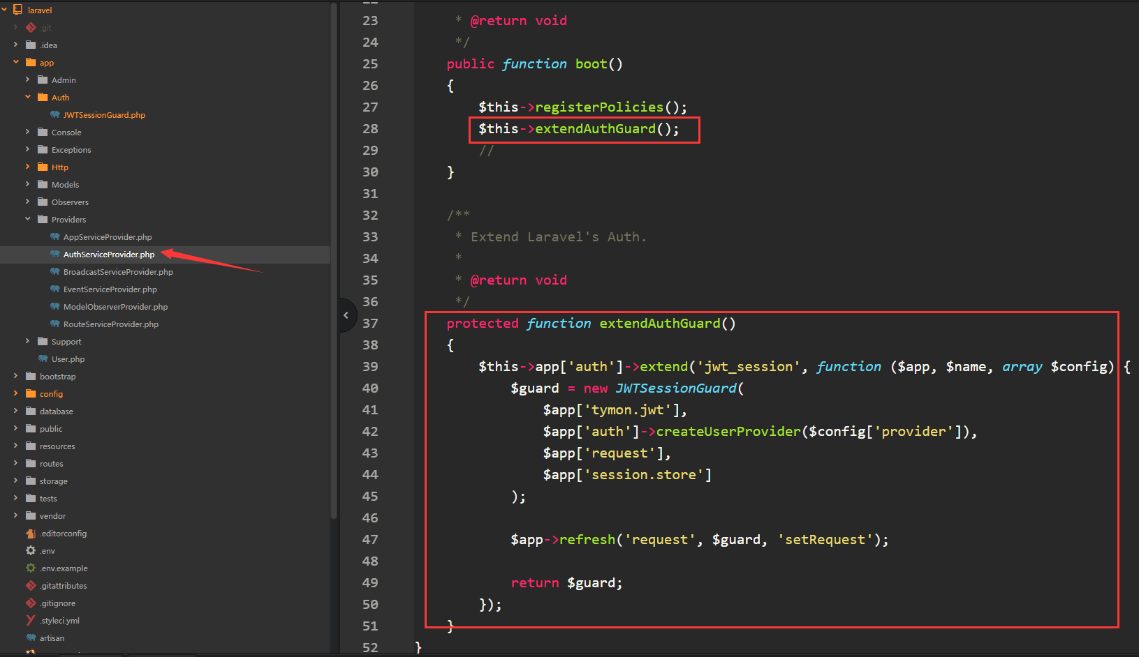Select the Support folder

point(66,342)
